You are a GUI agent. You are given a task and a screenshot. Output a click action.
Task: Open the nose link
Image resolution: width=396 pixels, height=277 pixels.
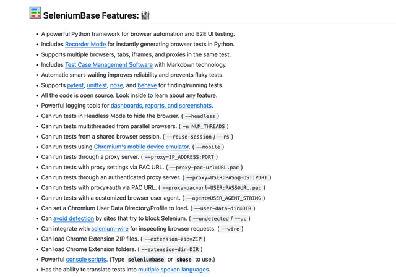coord(116,85)
